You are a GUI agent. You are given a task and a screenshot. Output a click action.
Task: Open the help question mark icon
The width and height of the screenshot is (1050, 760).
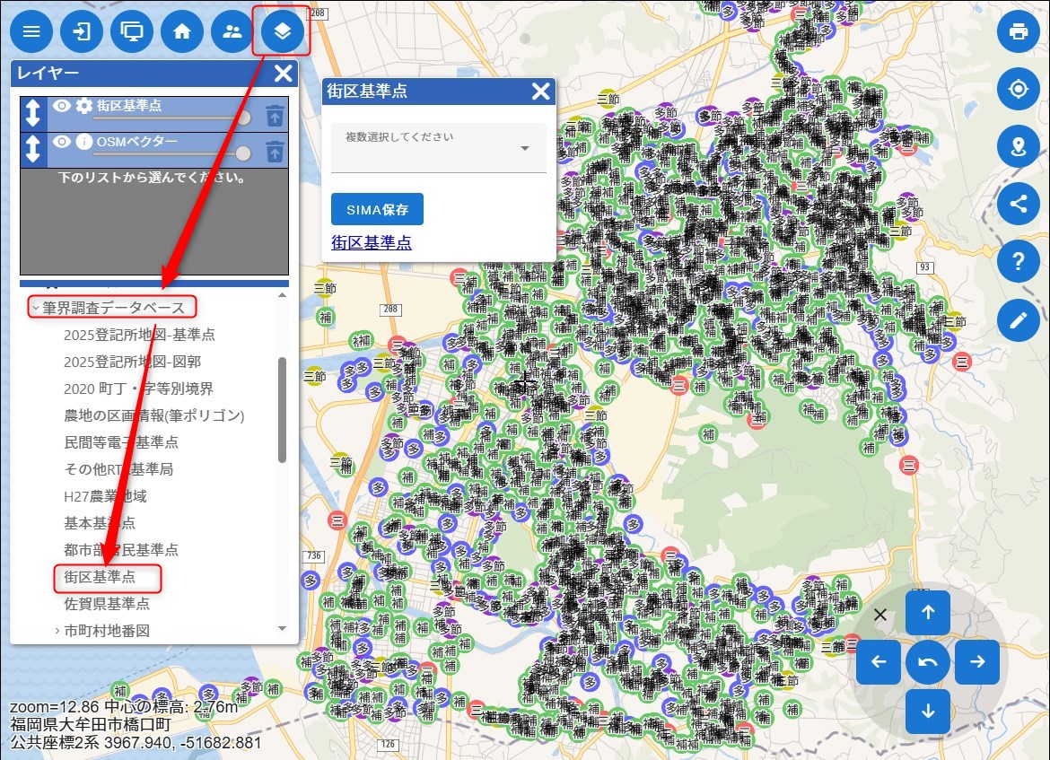tap(1018, 262)
